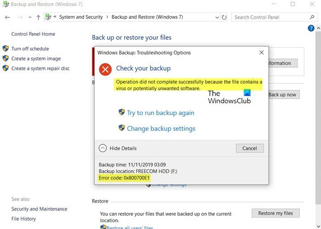
Task: Click the Restore my files button
Action: tap(275, 213)
